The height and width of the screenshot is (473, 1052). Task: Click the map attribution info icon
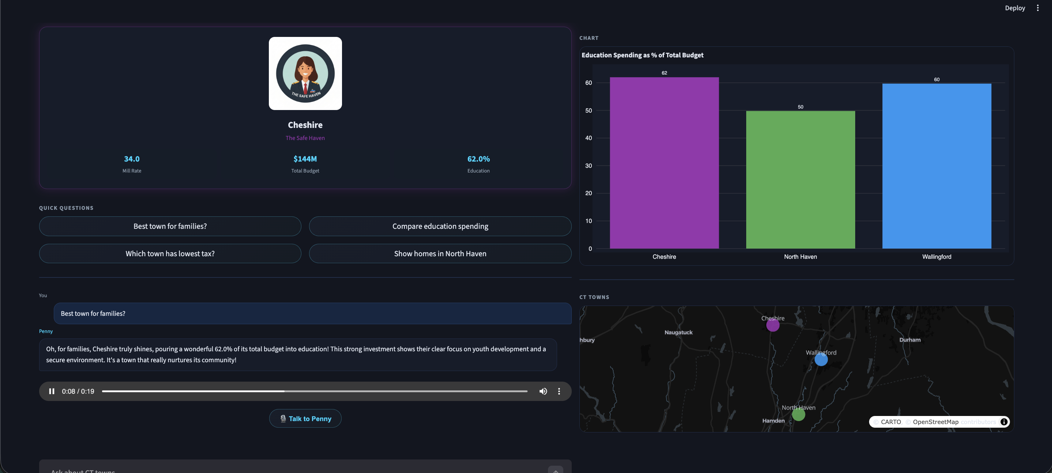pos(1003,421)
